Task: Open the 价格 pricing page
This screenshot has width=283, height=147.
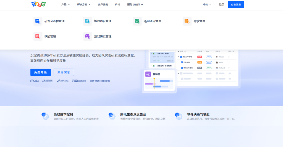Action: coord(117,5)
